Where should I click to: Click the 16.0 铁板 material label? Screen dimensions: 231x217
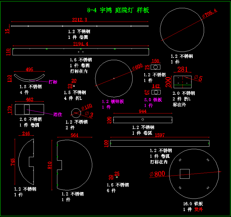click(193, 204)
